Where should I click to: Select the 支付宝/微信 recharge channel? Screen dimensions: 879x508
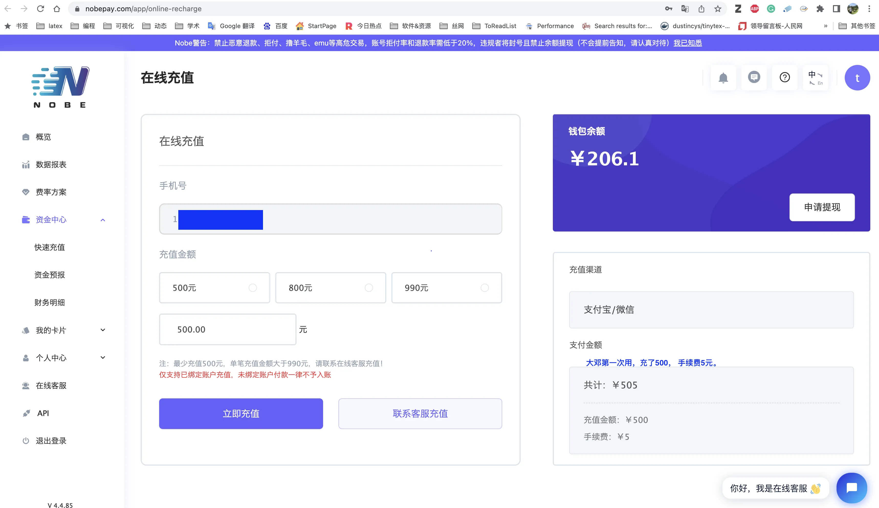point(711,310)
